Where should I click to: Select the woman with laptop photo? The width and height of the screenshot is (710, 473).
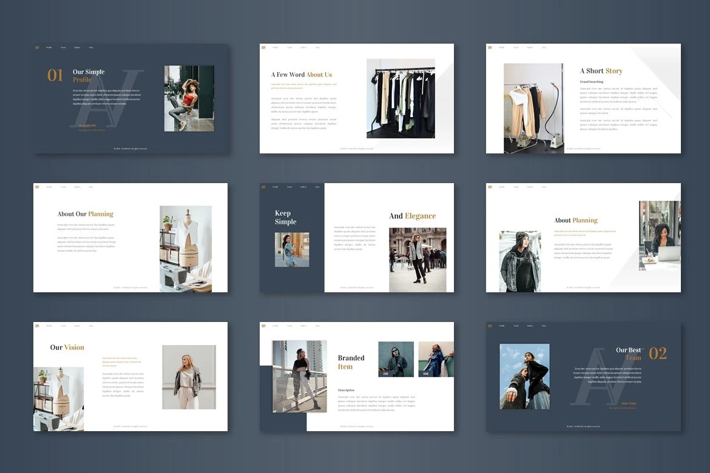coord(660,235)
